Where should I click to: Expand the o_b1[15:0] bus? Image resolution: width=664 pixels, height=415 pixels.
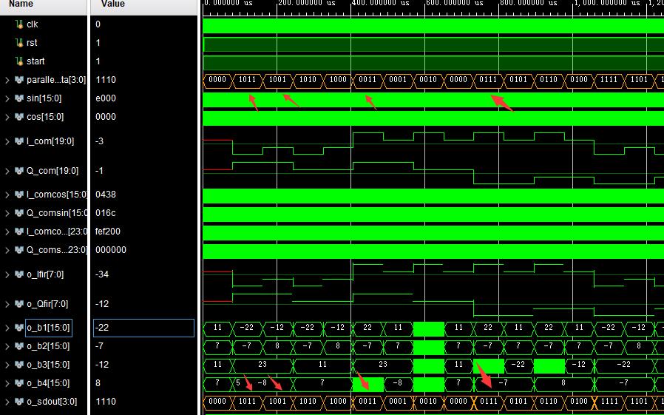click(x=7, y=328)
